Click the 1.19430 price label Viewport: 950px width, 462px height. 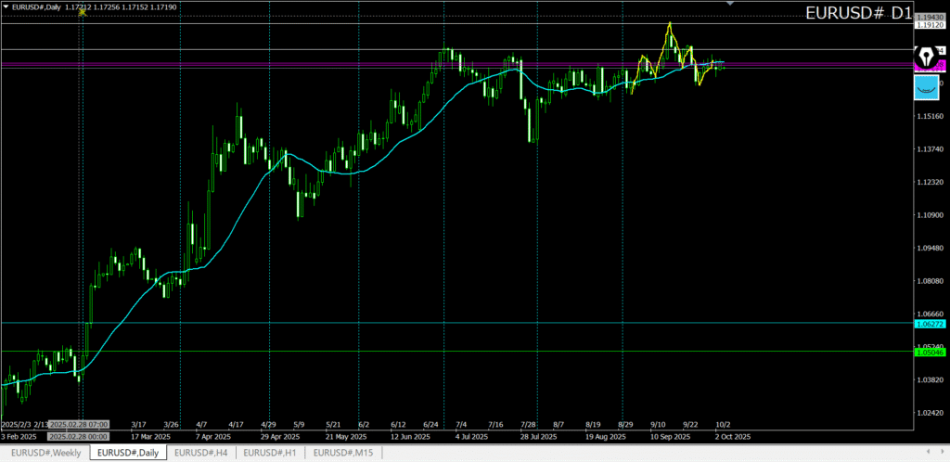pyautogui.click(x=930, y=18)
